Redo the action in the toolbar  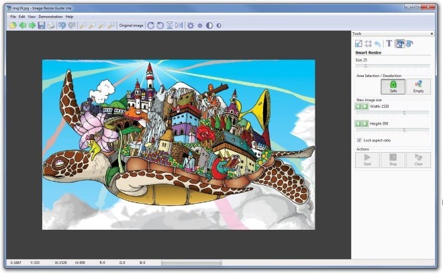click(72, 25)
